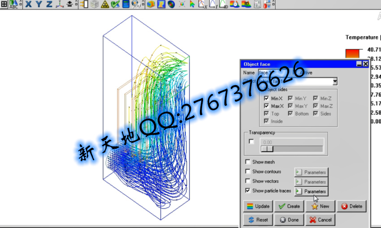
Task: Click the Update button
Action: coord(258,206)
